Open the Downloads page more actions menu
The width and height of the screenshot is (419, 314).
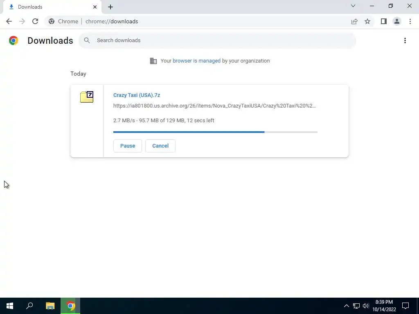click(x=405, y=40)
